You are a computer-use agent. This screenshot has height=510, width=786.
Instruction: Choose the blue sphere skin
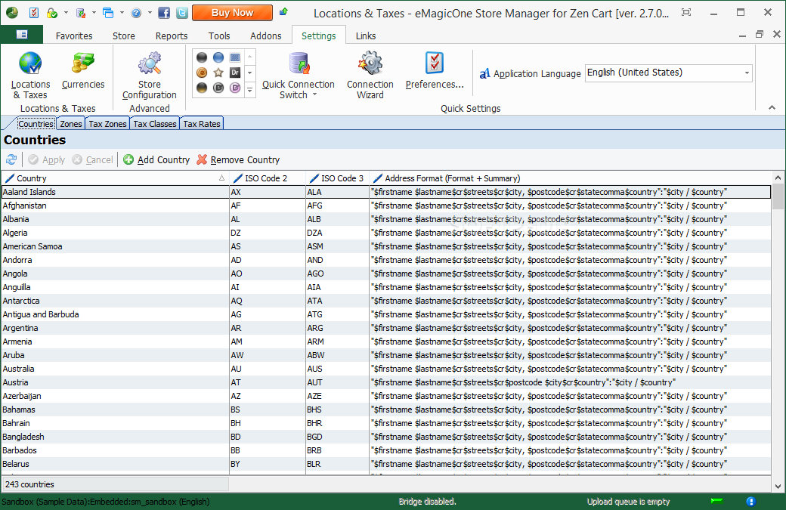pyautogui.click(x=218, y=57)
